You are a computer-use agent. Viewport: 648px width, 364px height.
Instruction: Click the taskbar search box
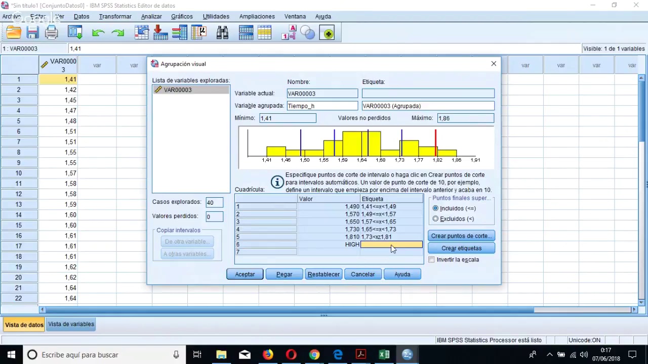105,355
